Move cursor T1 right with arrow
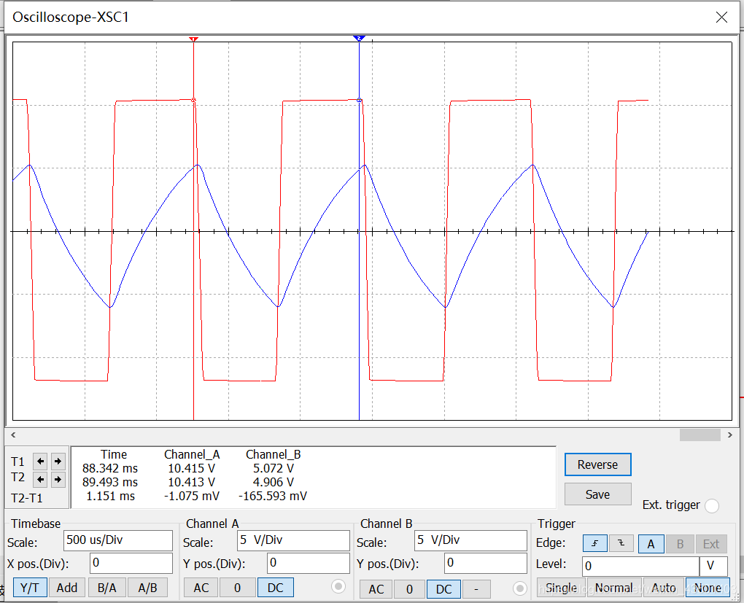This screenshot has width=744, height=603. point(58,461)
